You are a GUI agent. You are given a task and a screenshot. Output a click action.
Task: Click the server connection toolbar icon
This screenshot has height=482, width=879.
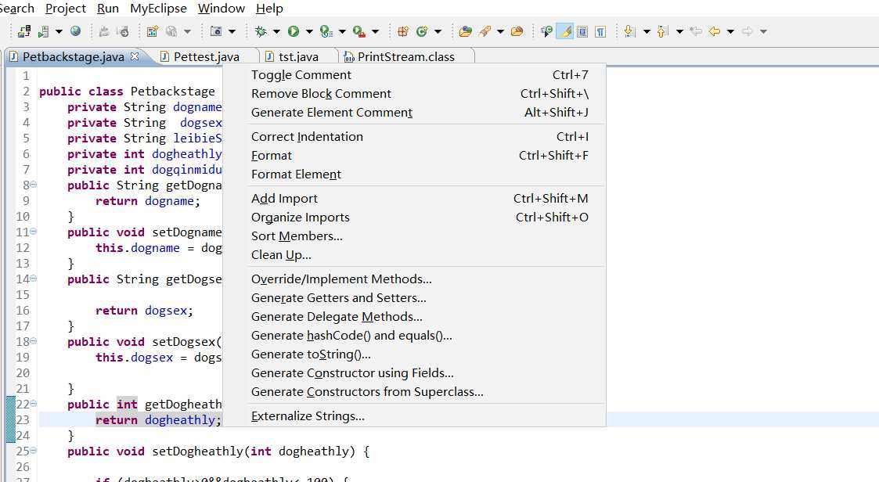[x=23, y=31]
